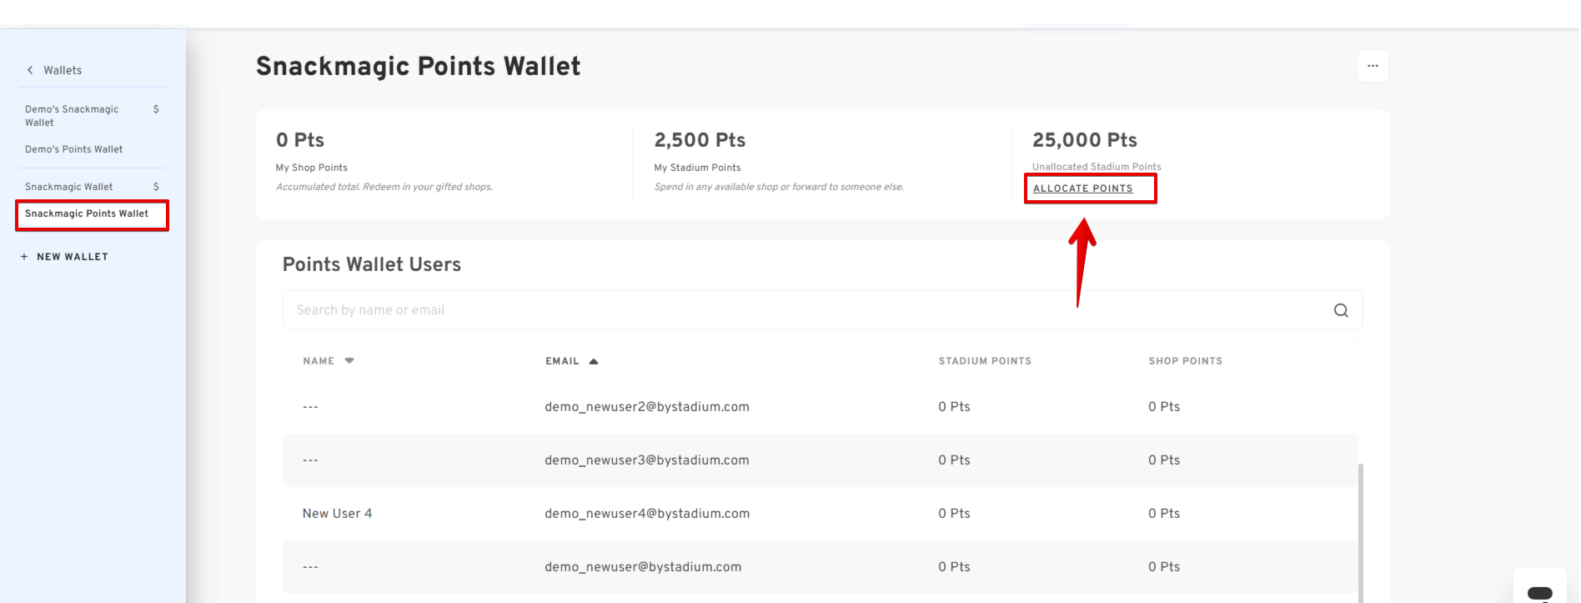Click the Shop Points column header
Viewport: 1581px width, 603px height.
[x=1185, y=361]
